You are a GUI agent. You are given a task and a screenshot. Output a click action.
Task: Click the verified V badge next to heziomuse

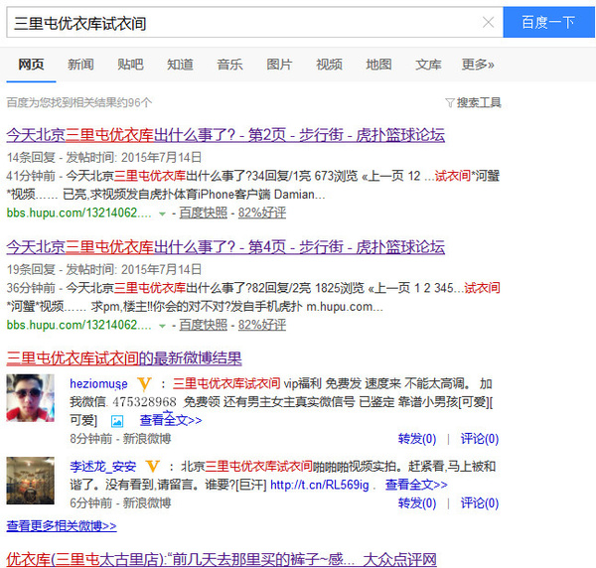(x=145, y=383)
